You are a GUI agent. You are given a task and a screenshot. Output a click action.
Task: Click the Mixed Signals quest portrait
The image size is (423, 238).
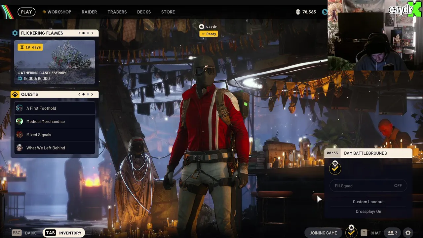point(19,135)
